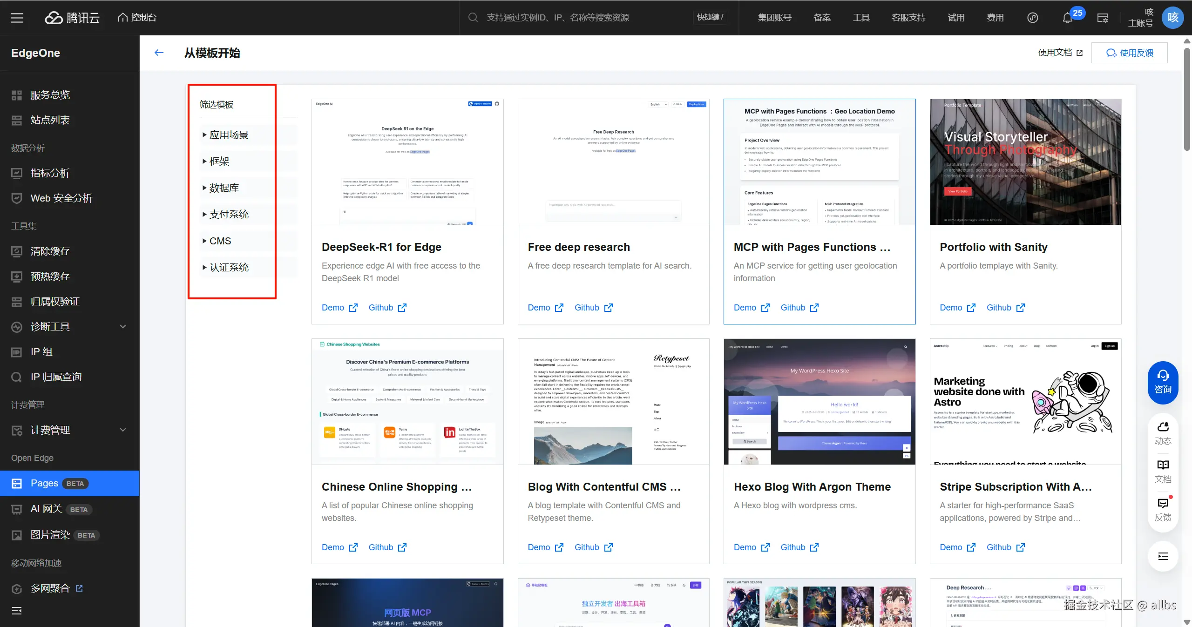This screenshot has width=1192, height=627.
Task: Expand 诊断工具 submenu in sidebar
Action: pos(123,327)
